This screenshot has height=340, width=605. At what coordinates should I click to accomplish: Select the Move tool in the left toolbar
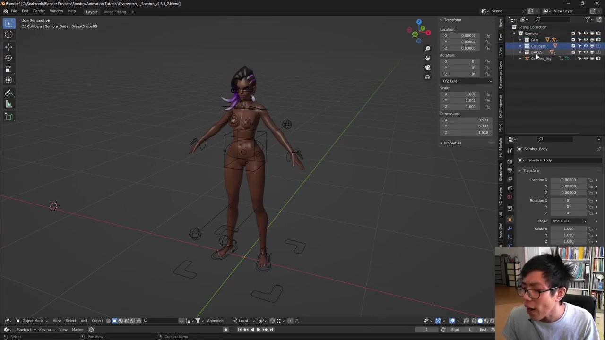[9, 47]
